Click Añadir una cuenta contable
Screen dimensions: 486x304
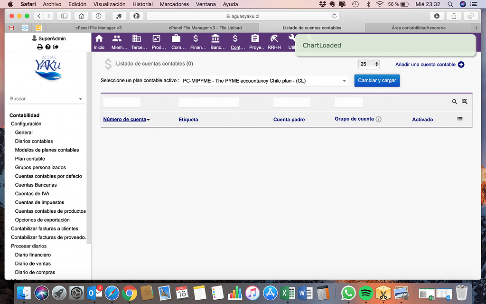[x=425, y=64]
